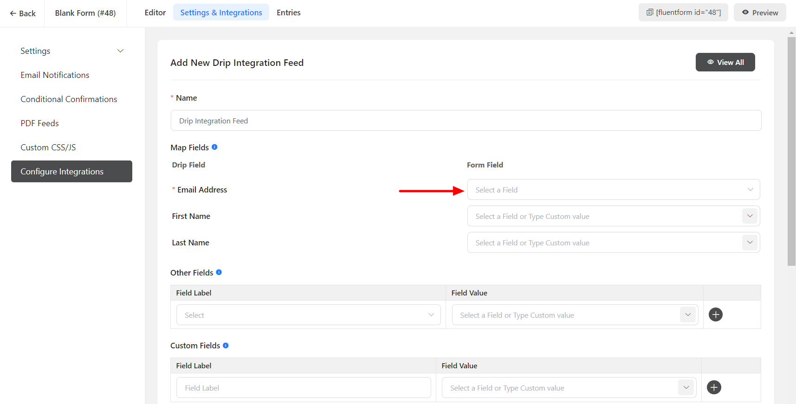The width and height of the screenshot is (796, 404).
Task: Click the Custom Fields info icon
Action: [226, 346]
